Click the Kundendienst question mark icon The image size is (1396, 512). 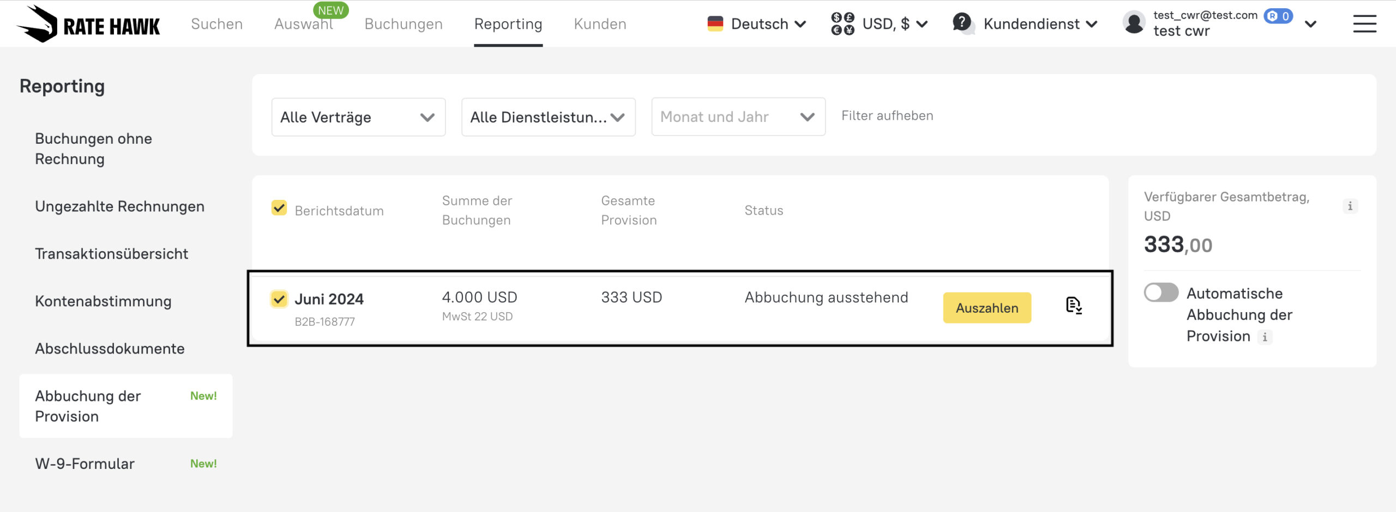coord(962,23)
